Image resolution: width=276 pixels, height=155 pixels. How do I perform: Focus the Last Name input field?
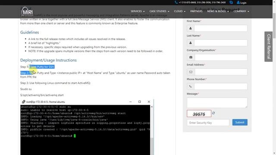(x=220, y=43)
